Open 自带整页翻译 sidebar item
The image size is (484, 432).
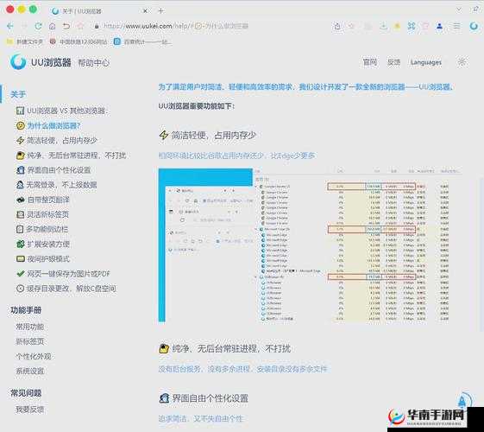pos(43,200)
